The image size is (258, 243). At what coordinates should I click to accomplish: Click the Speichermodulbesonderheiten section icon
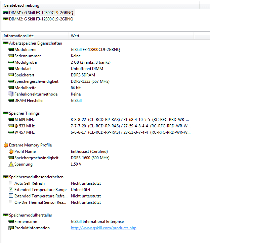6,177
